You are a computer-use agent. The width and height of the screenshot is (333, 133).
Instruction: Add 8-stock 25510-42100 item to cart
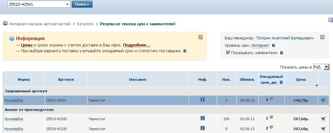click(323, 129)
